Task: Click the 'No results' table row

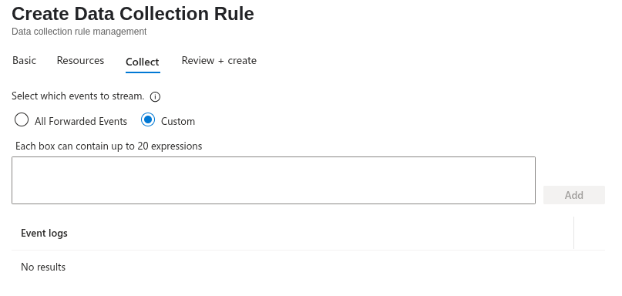Action: coord(308,267)
